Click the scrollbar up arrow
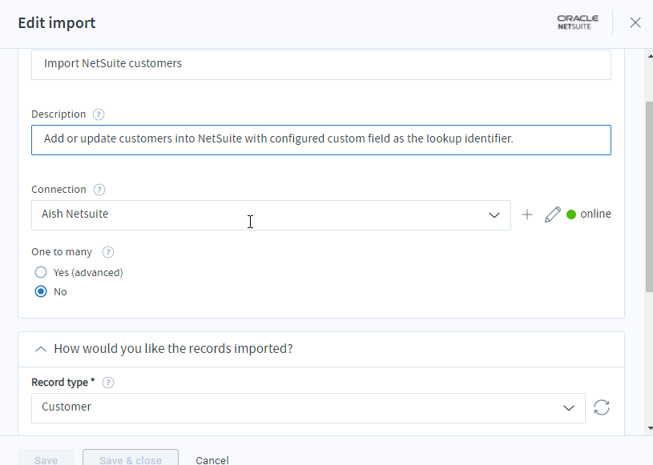 tap(650, 56)
